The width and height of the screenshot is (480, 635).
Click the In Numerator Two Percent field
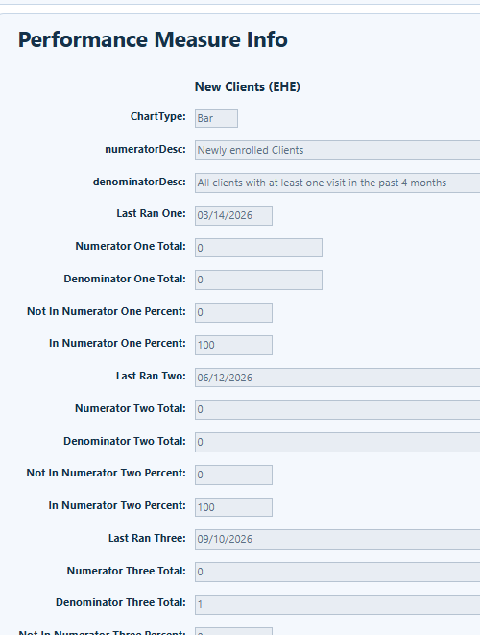[x=233, y=507]
